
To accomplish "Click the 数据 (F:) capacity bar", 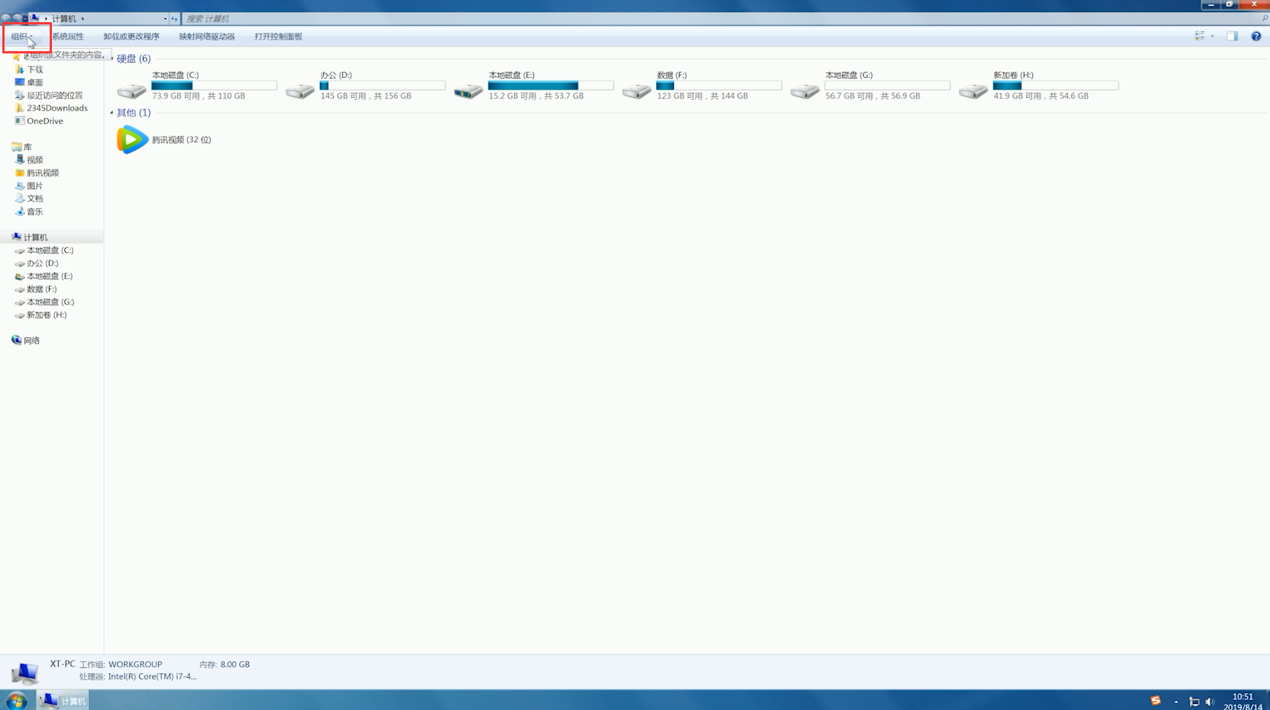I will point(718,86).
